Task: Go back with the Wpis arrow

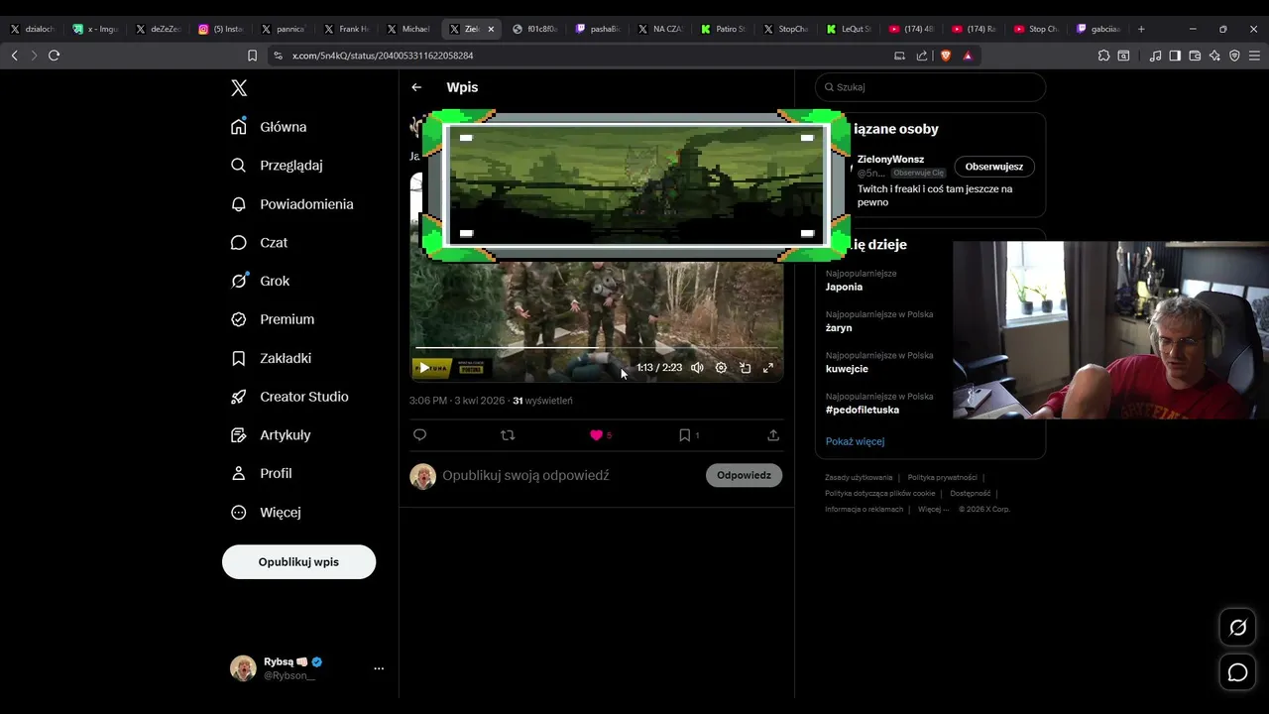Action: (x=416, y=87)
